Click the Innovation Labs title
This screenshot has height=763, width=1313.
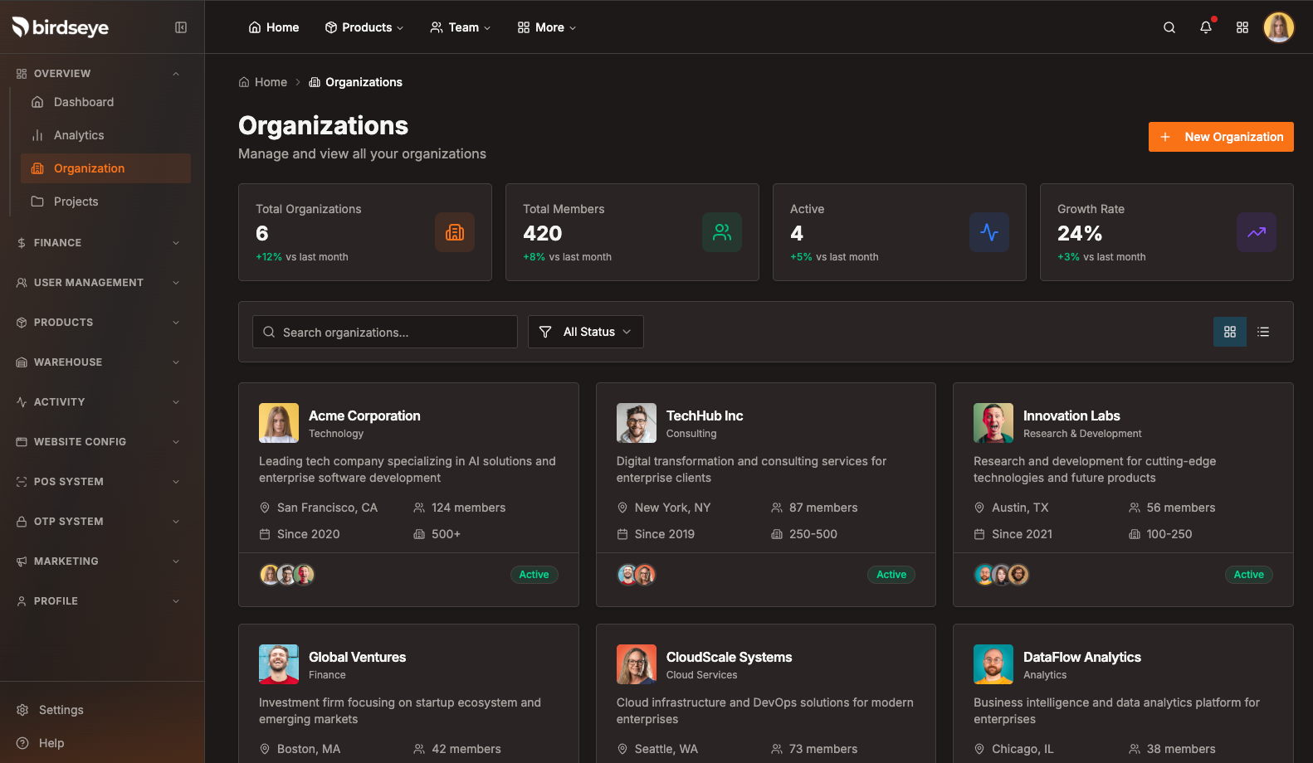[x=1071, y=416]
